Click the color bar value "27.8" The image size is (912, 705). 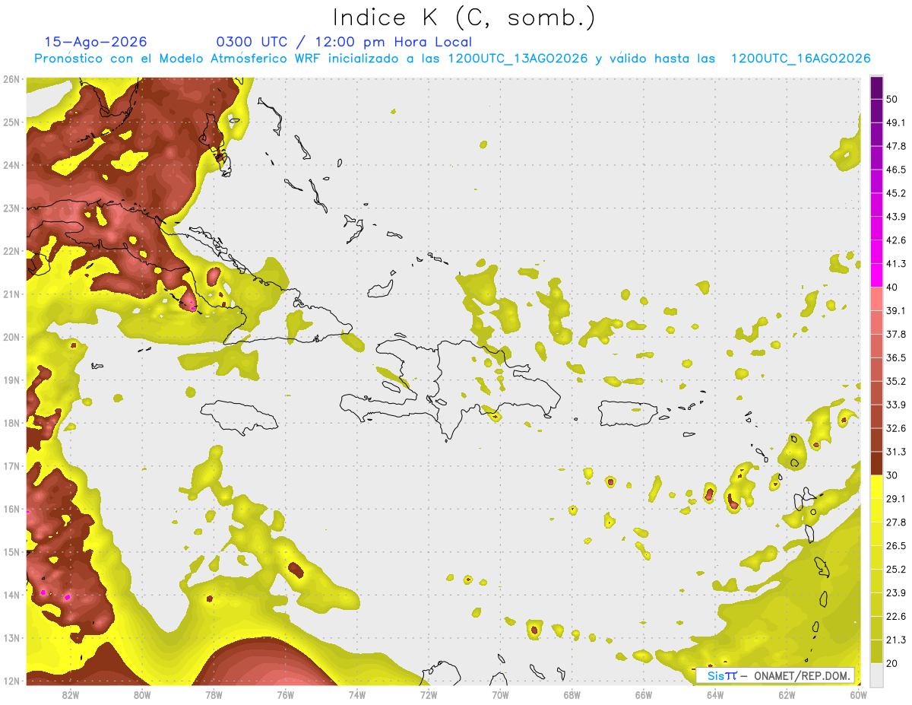pos(896,522)
